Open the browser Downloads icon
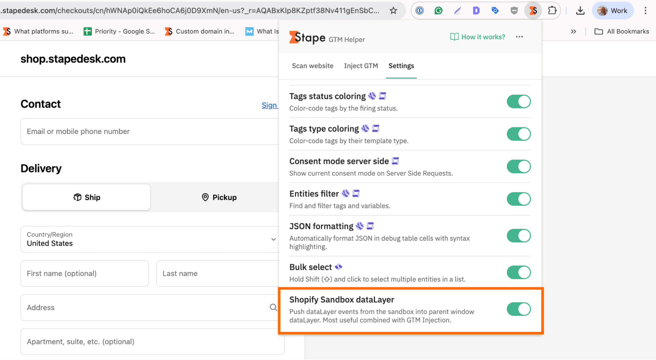The height and width of the screenshot is (360, 656). click(580, 10)
